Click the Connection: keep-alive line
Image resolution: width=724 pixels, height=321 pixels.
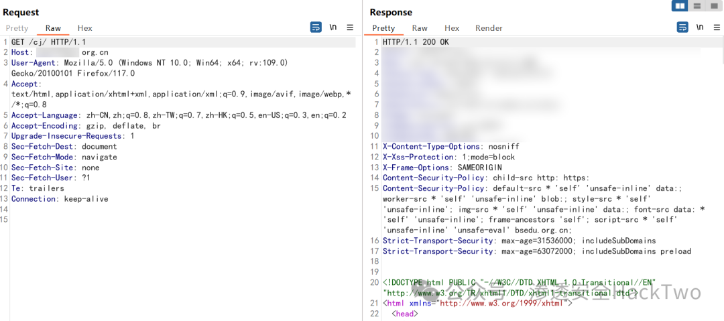tap(60, 198)
